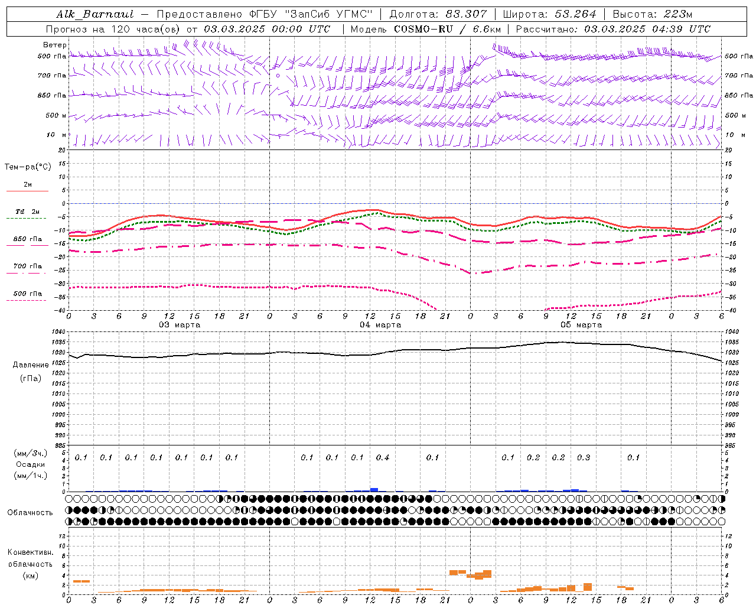Click the tallest blue precipitation bar on 04 марта
Viewport: 756px width, 605px height.
coord(374,490)
